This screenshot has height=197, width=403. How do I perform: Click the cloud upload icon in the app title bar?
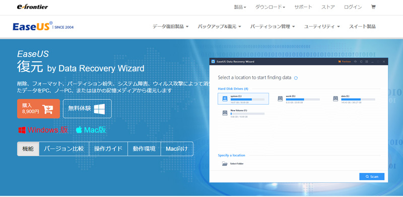pyautogui.click(x=356, y=61)
